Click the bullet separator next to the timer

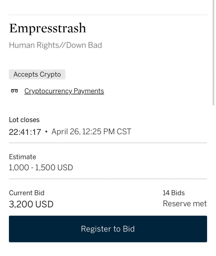46,132
